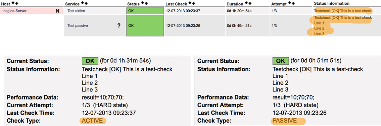The height and width of the screenshot is (126, 381).
Task: Click the green OK status cell for Test aktive
Action: pyautogui.click(x=145, y=11)
